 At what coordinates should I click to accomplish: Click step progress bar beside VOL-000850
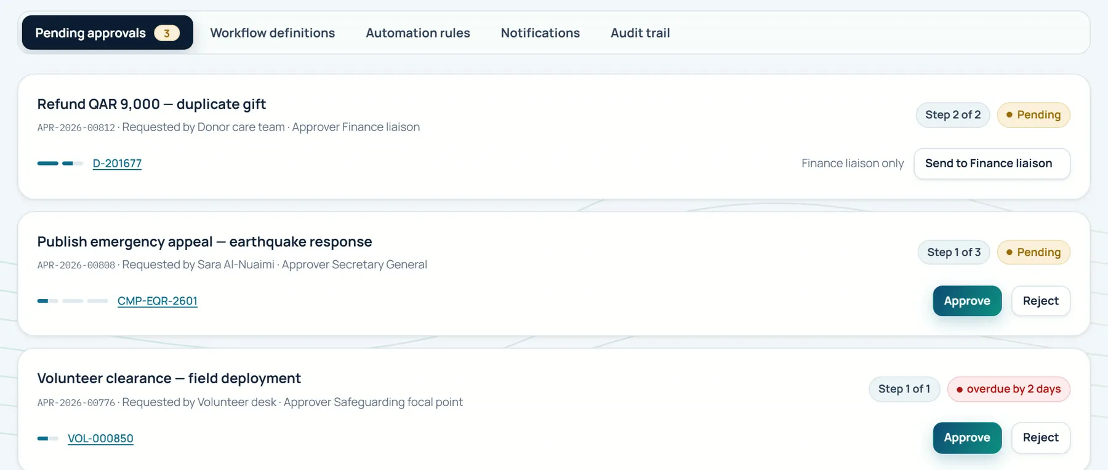[x=47, y=439]
